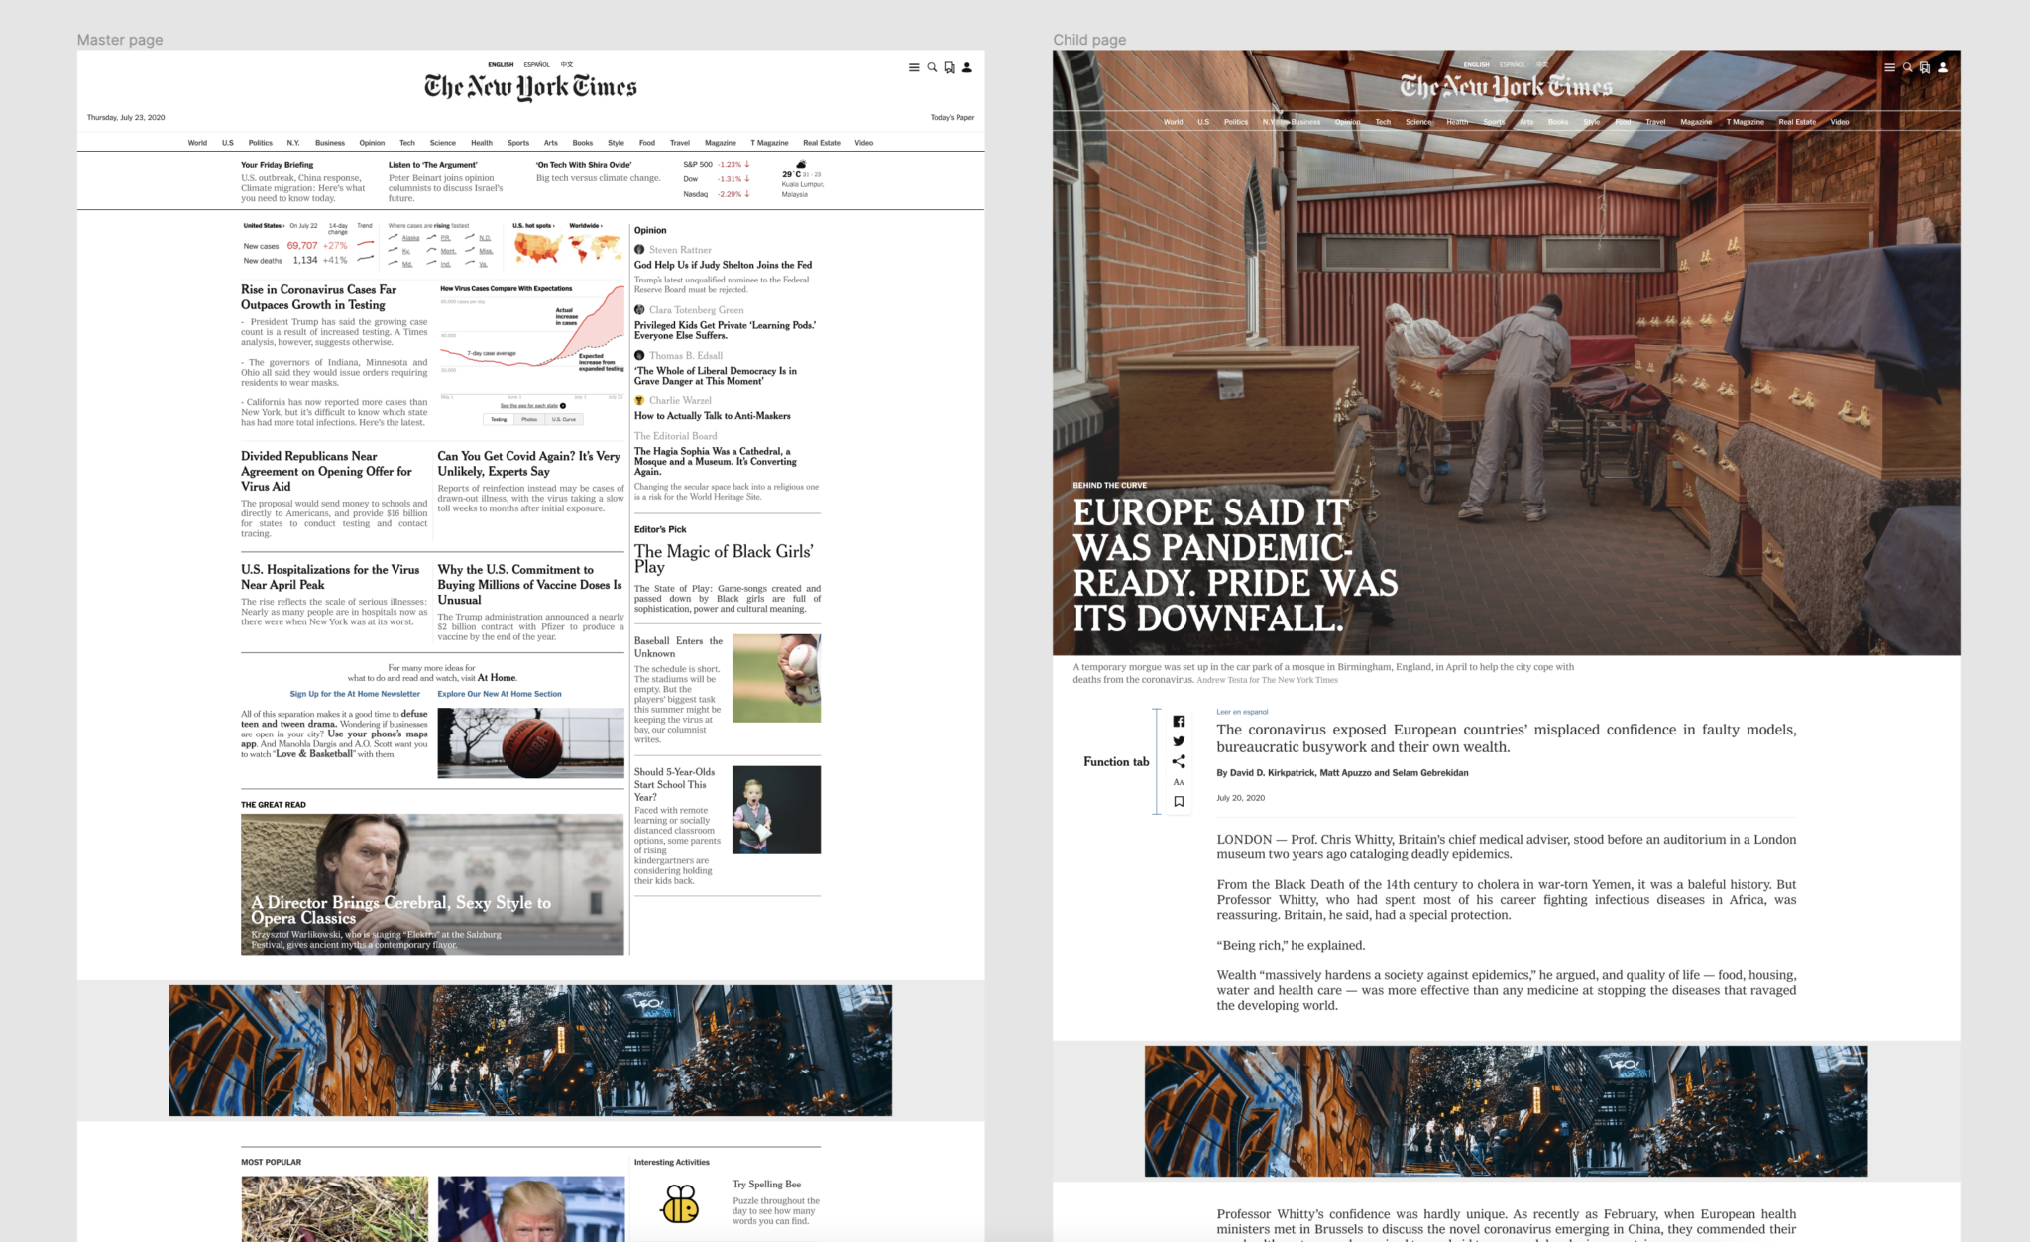Select Video in Master page navigation
Screen dimensions: 2030x1242
coord(864,143)
